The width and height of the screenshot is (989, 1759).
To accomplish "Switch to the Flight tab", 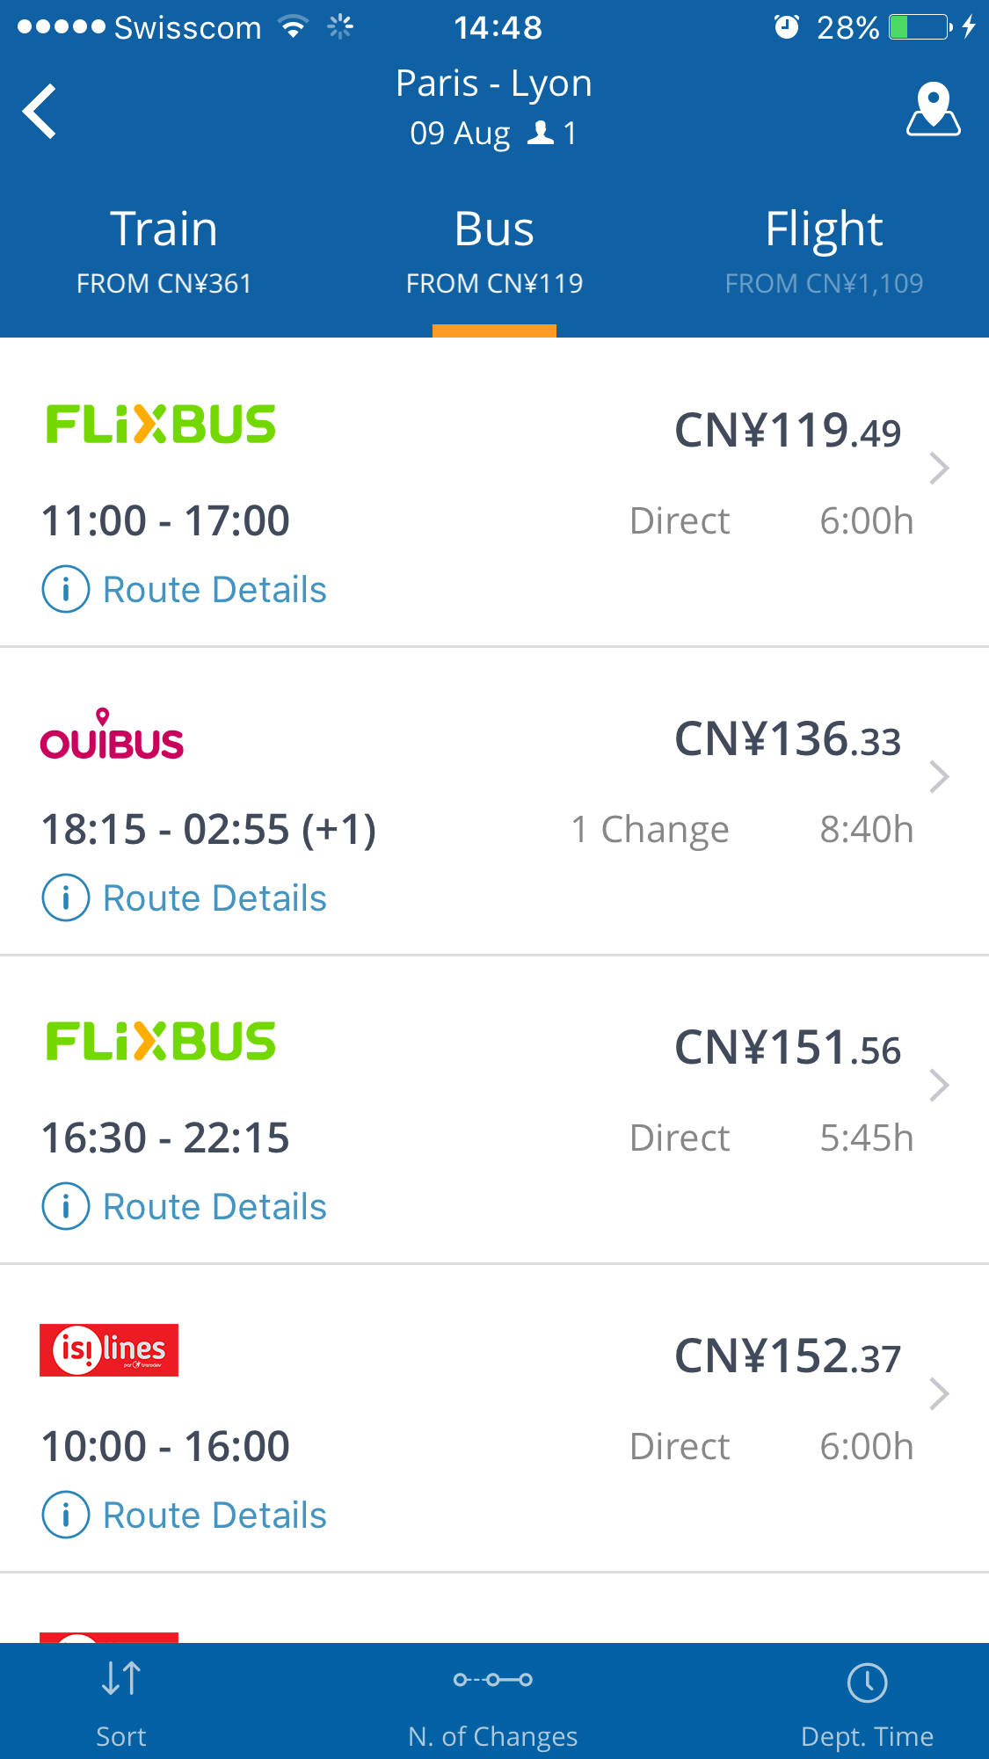I will click(824, 251).
